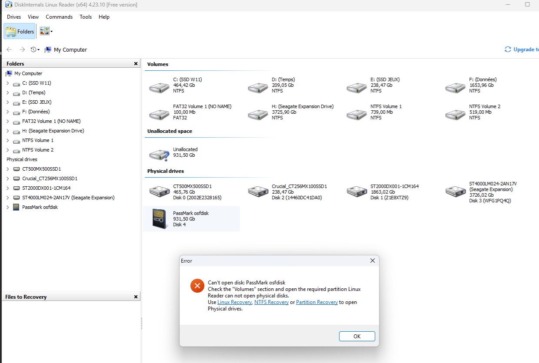Viewport: 539px width, 363px height.
Task: Close the Files to Recovery panel
Action: tap(136, 297)
